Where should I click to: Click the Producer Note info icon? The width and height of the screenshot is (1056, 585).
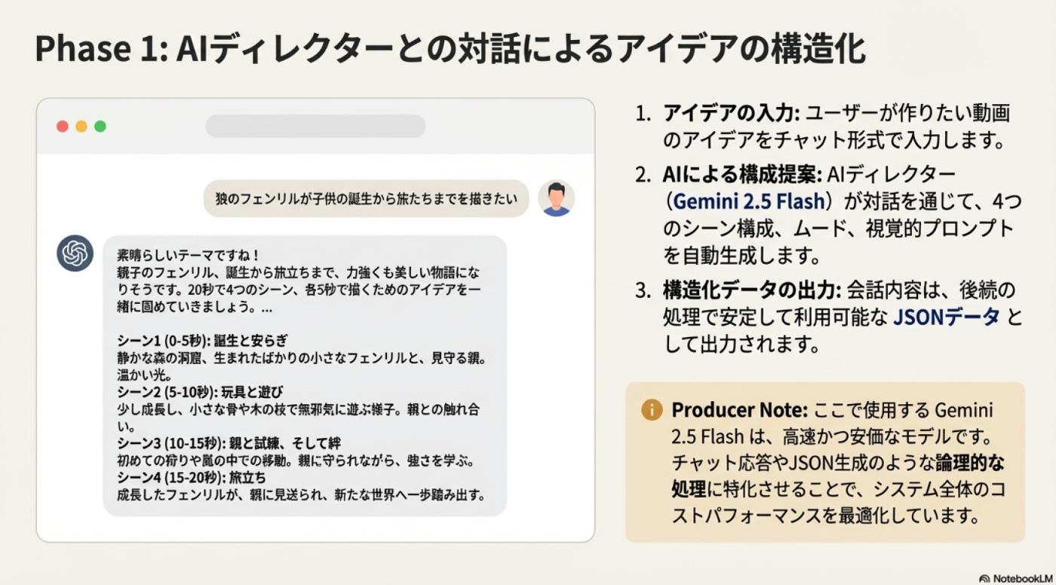tap(652, 410)
